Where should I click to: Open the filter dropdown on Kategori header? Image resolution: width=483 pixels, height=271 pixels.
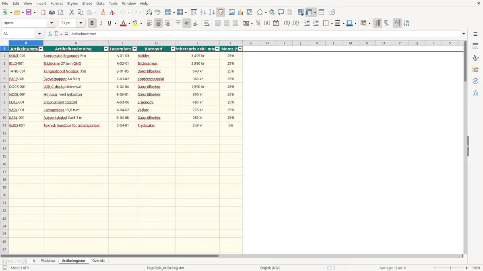(173, 49)
